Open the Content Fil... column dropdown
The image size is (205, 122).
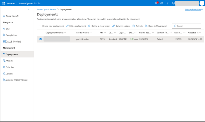coord(170,33)
